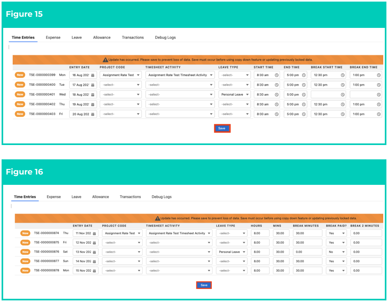
Task: Click break start clock icon in TSE-0000000403 row
Action: point(343,114)
